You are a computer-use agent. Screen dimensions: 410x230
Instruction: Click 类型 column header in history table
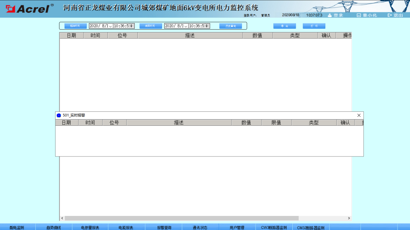pyautogui.click(x=295, y=36)
